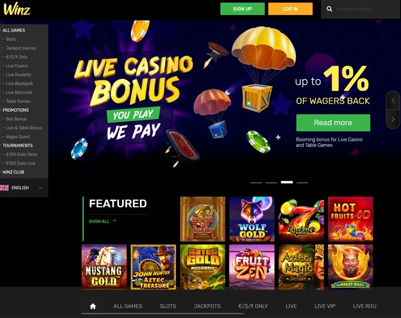This screenshot has width=401, height=318.
Task: Click the Sign Up button
Action: [x=243, y=9]
